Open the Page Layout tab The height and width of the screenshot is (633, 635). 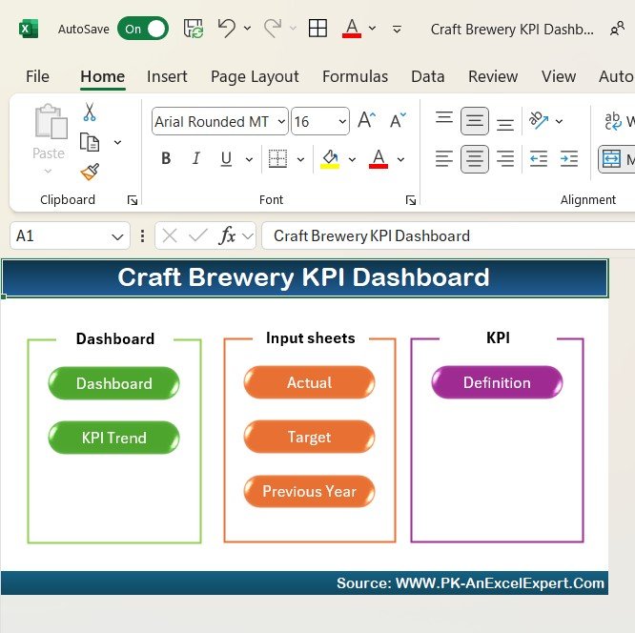click(255, 76)
